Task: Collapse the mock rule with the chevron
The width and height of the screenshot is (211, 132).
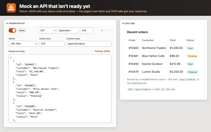Action: coord(102,30)
